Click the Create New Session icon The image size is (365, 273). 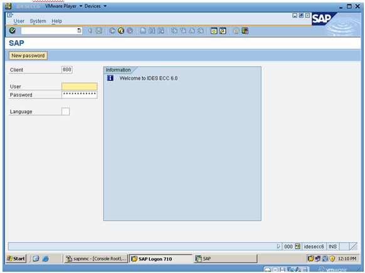coord(214,31)
